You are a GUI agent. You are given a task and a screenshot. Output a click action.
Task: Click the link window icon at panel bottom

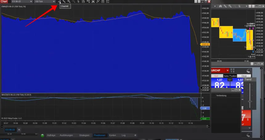[249, 135]
